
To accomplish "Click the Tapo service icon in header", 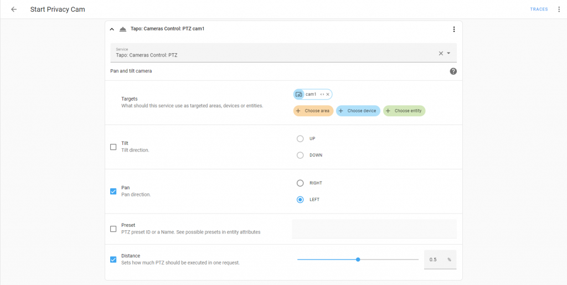I will (123, 29).
